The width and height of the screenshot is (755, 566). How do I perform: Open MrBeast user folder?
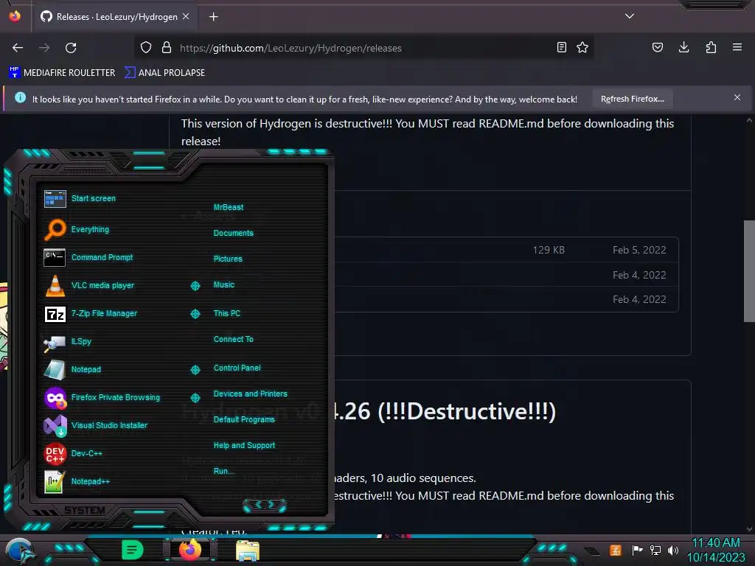coord(229,207)
